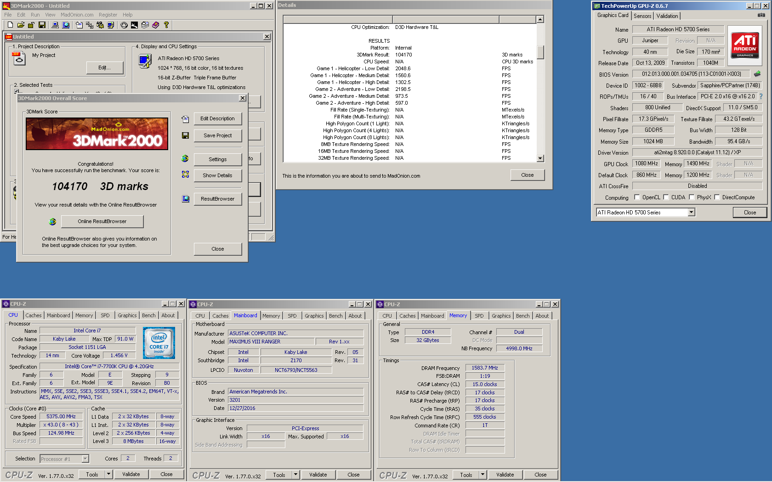This screenshot has height=482, width=772.
Task: Open the MadOnion.com menu in 3DMark2000
Action: point(77,15)
